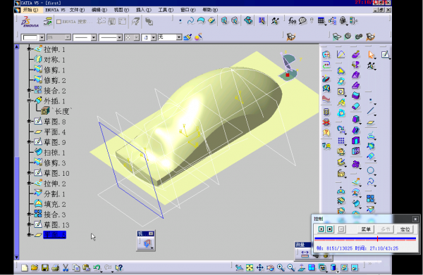Viewport: 423px width, 275px height.
Task: Click the Measure Between icon in 测量 toolbar
Action: [x=305, y=254]
